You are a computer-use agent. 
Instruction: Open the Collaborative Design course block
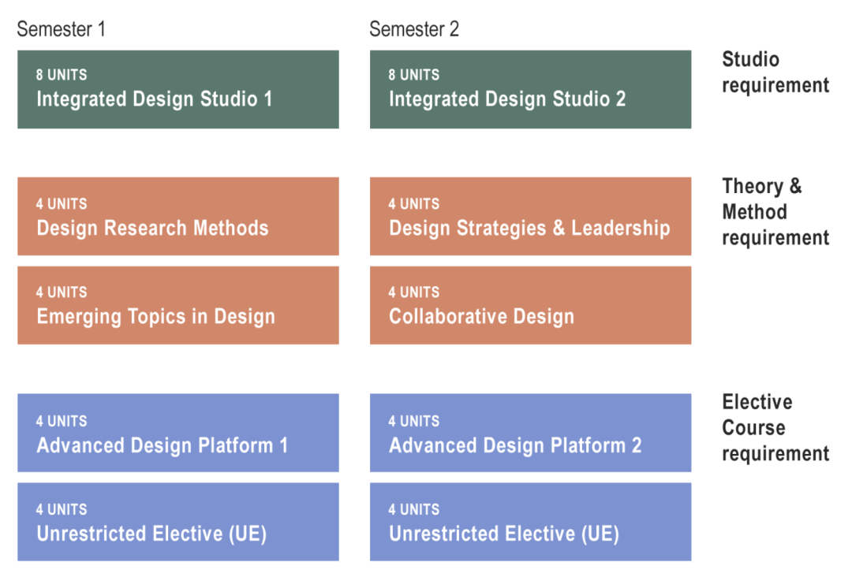pyautogui.click(x=530, y=306)
